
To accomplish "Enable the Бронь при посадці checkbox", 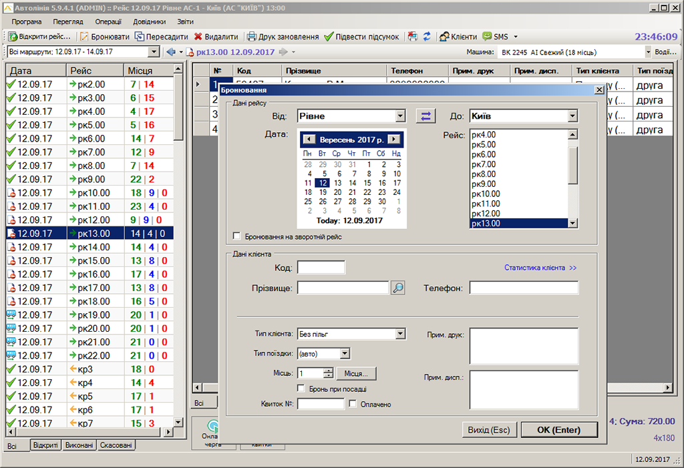I will click(301, 388).
